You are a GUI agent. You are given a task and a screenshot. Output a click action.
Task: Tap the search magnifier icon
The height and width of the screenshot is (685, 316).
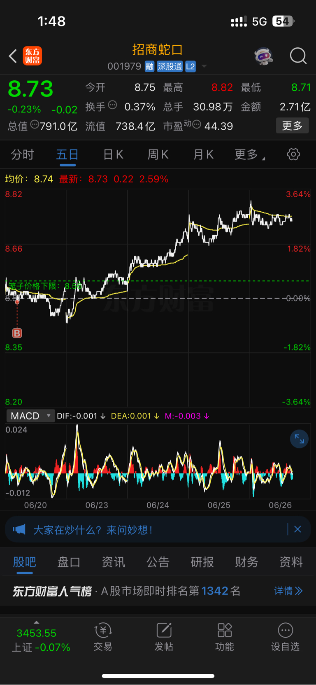pos(298,56)
